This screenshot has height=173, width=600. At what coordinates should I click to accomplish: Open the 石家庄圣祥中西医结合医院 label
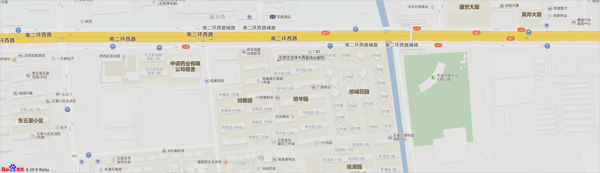pos(301,58)
